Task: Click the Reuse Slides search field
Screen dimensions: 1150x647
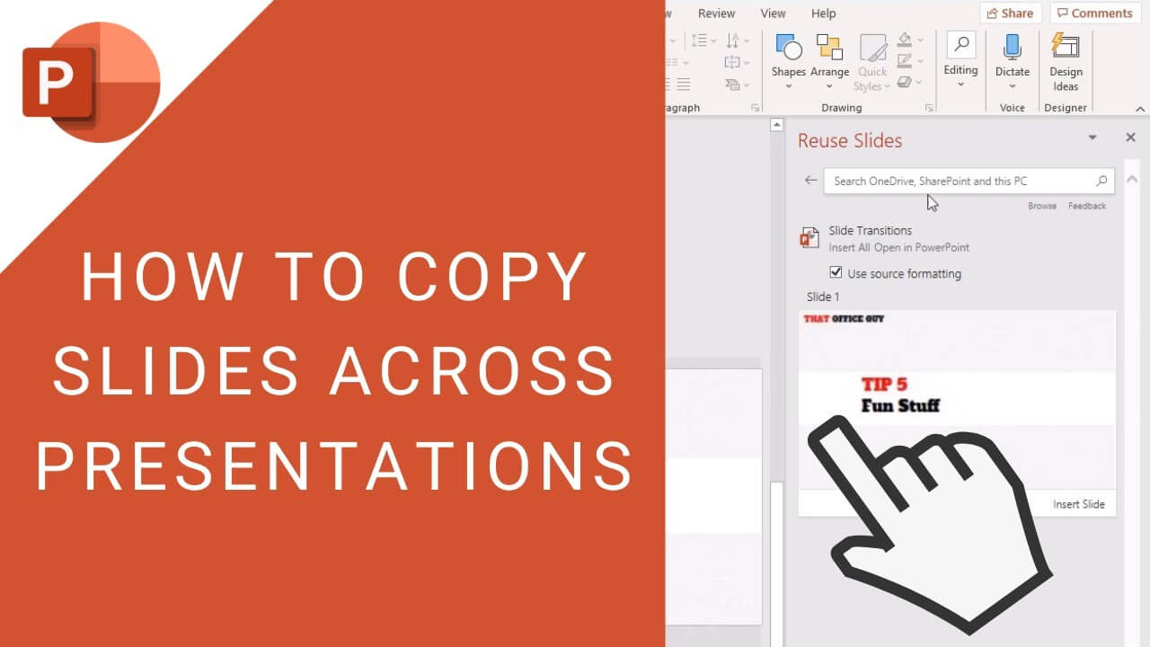Action: pyautogui.click(x=969, y=181)
